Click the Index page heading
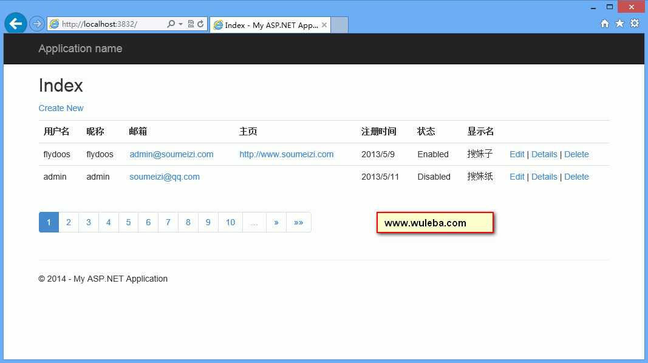Viewport: 648px width, 363px height. pos(61,86)
